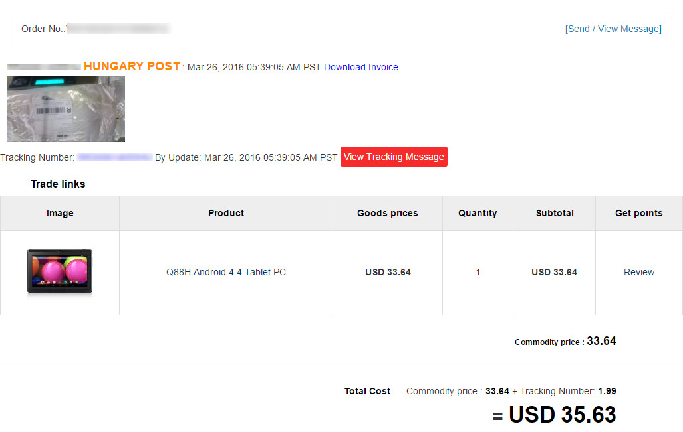Click the blurred tracking number
The height and width of the screenshot is (432, 683).
click(x=114, y=157)
